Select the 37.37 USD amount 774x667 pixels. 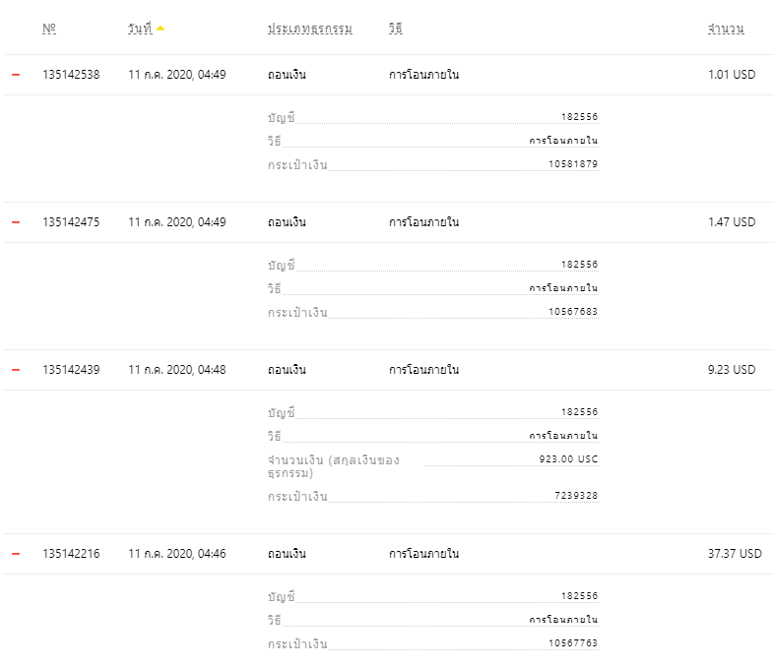coord(735,553)
